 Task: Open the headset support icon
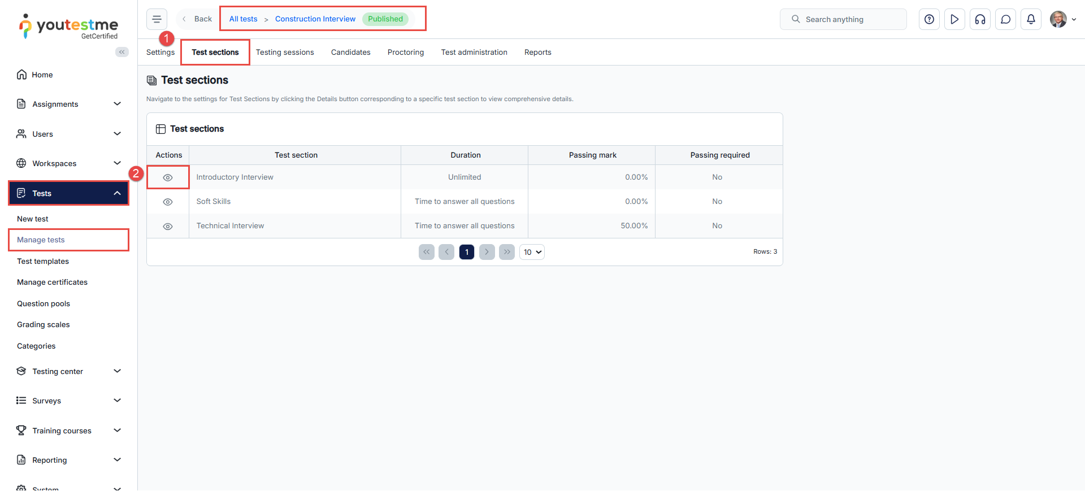pyautogui.click(x=980, y=19)
